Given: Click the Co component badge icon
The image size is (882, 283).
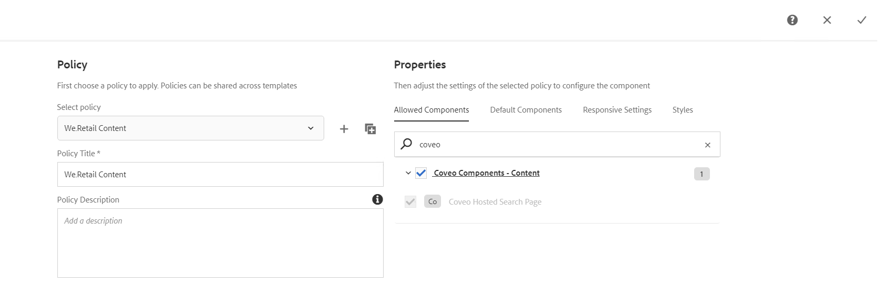Looking at the screenshot, I should tap(433, 201).
